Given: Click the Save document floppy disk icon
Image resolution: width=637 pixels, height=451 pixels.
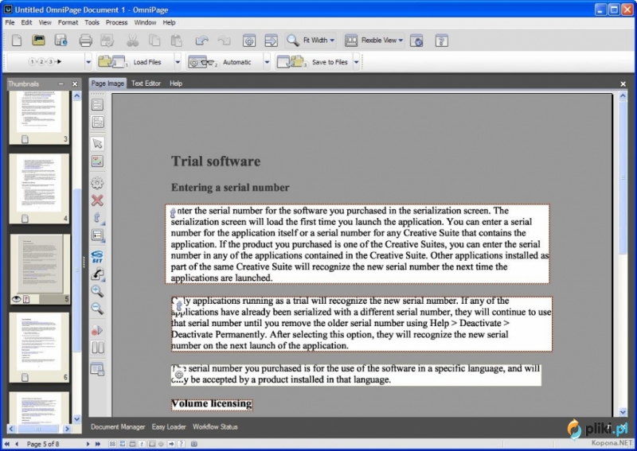Looking at the screenshot, I should click(x=61, y=41).
